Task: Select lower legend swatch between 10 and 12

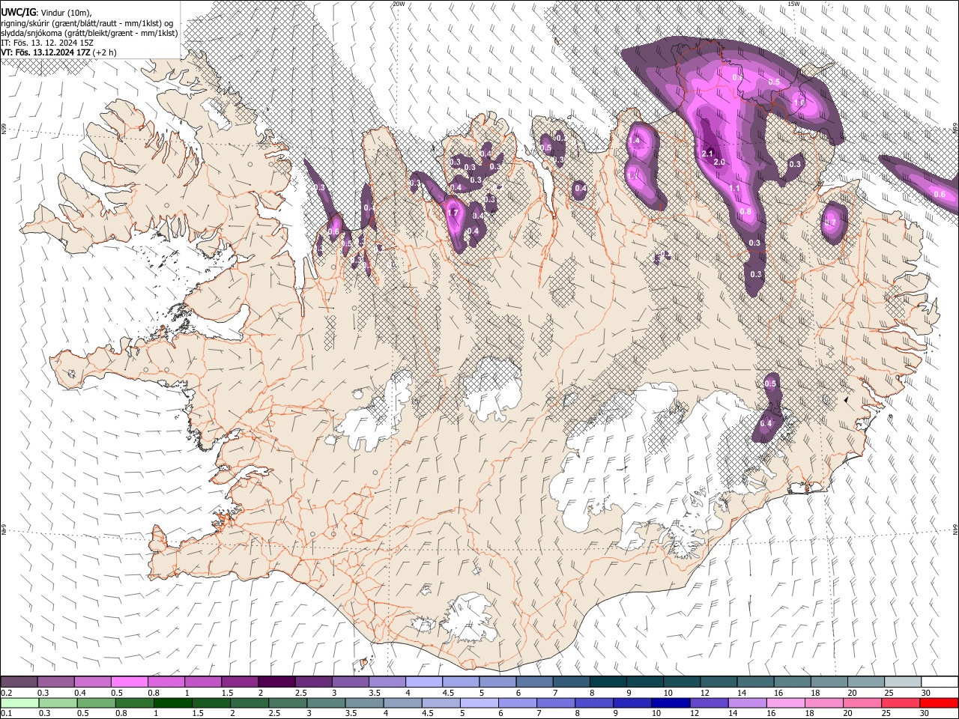Action: pyautogui.click(x=672, y=703)
